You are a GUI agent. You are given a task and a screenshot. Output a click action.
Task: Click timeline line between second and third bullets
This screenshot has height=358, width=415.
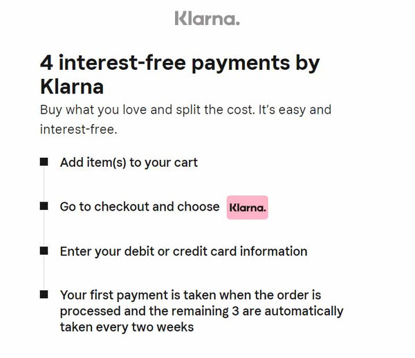click(x=44, y=229)
